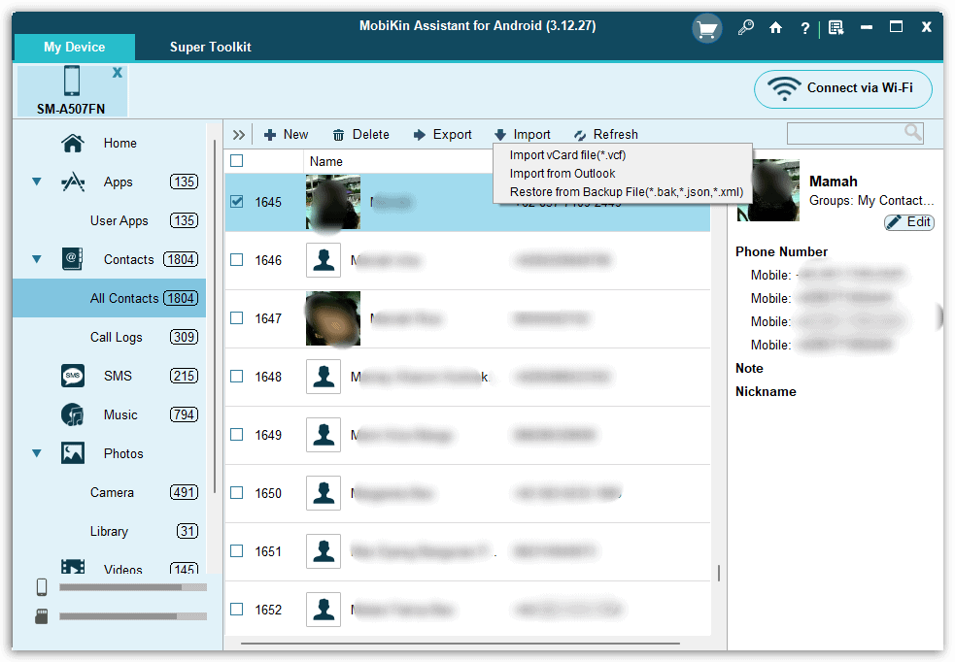Select All Contacts in the sidebar
Viewport: 955px width, 662px height.
click(110, 298)
